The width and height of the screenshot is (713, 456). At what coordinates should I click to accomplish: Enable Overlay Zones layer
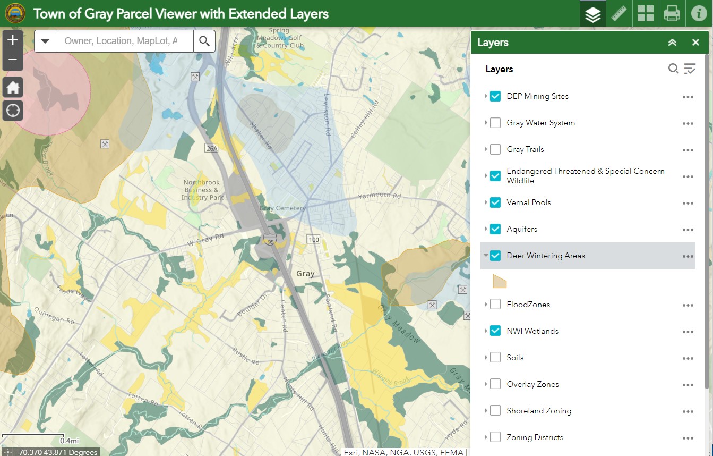click(x=495, y=384)
